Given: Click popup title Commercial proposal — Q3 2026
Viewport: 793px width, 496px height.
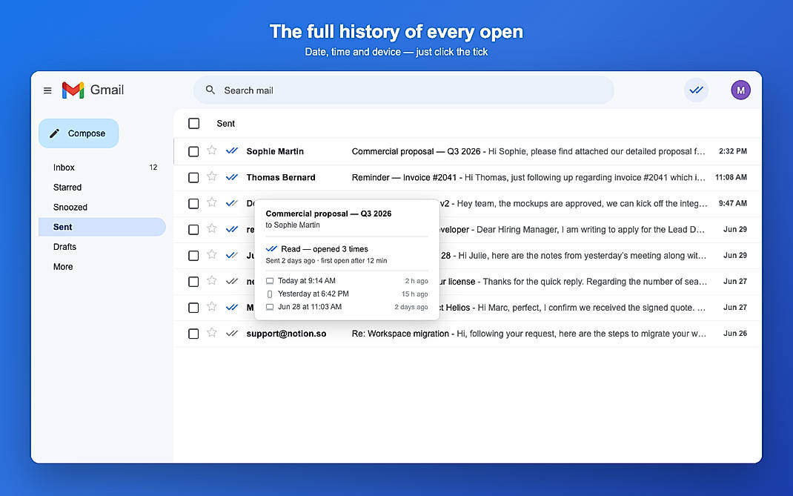Looking at the screenshot, I should [x=329, y=214].
